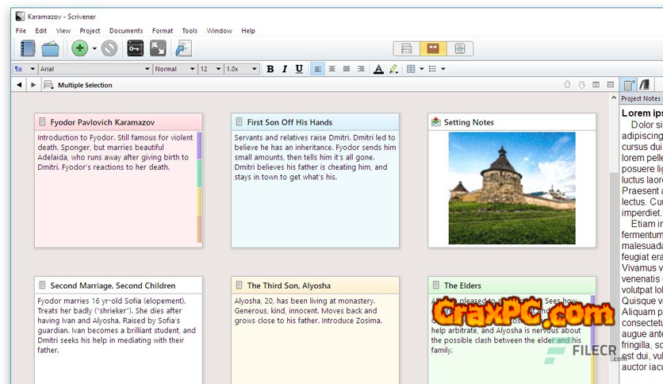This screenshot has height=384, width=663.
Task: Click the Keywords key icon
Action: [136, 48]
